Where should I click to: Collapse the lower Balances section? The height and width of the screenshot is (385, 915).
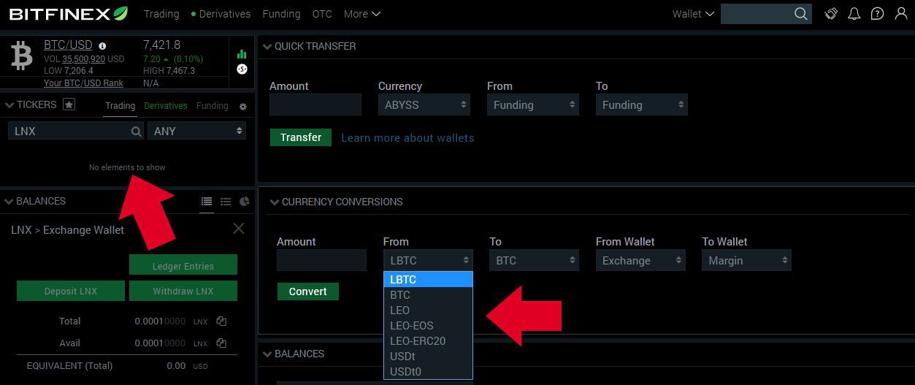[267, 354]
